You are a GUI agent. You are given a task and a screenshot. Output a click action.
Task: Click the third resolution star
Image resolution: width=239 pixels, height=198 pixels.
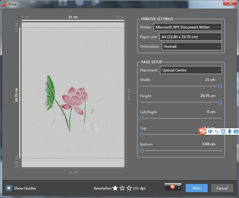coord(129,188)
